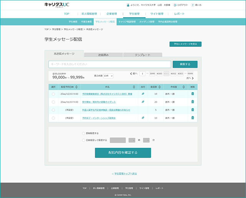Open the 20xx/12/10 message subject link

click(107, 94)
